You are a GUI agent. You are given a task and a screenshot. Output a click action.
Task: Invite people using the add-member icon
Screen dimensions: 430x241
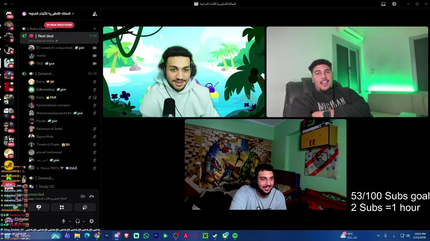pos(95,14)
